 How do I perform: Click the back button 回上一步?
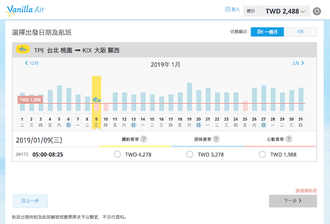[30, 201]
